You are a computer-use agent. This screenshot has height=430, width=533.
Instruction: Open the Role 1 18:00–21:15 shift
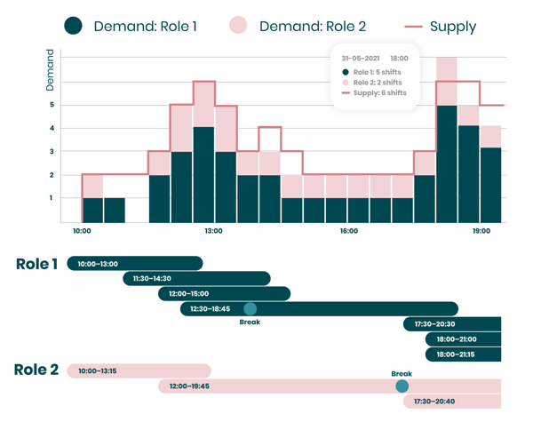[x=464, y=354]
